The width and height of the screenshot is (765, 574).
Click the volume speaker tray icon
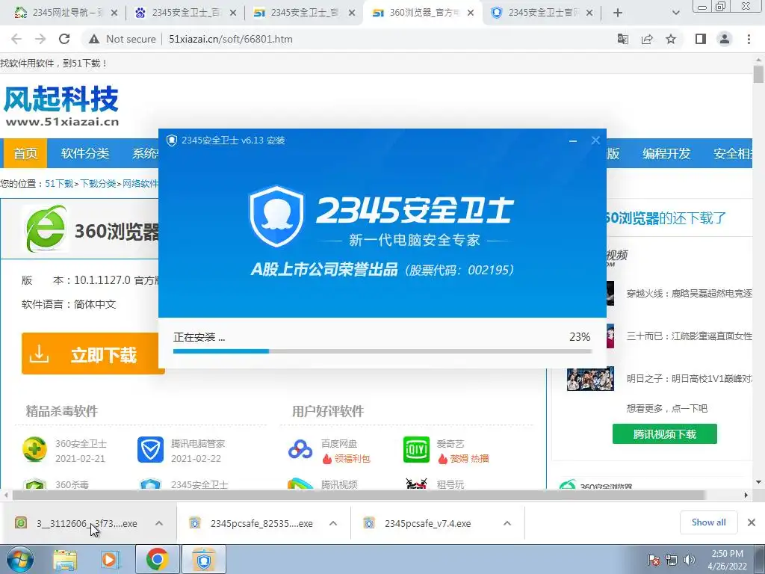(x=689, y=561)
